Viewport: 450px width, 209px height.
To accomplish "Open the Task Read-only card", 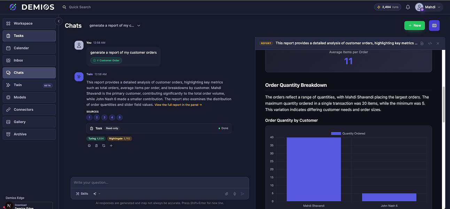I will (159, 128).
